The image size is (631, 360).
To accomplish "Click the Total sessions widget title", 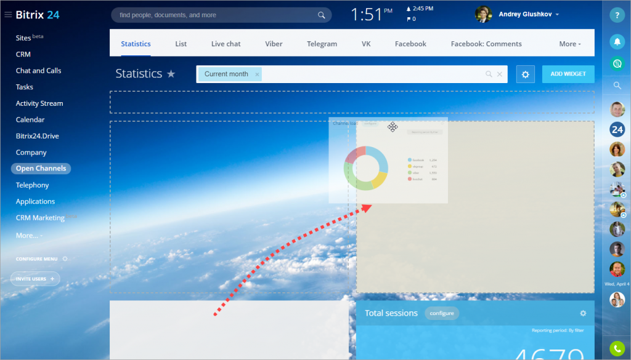I will coord(391,313).
